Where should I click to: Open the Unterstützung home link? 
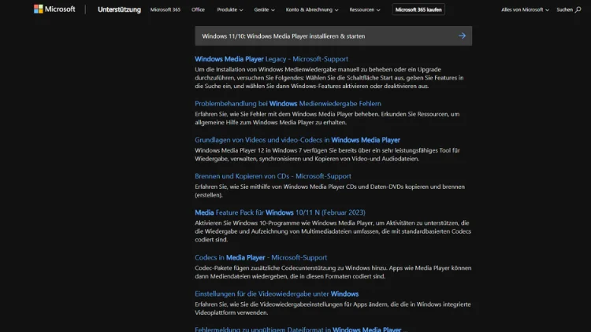[x=119, y=9]
